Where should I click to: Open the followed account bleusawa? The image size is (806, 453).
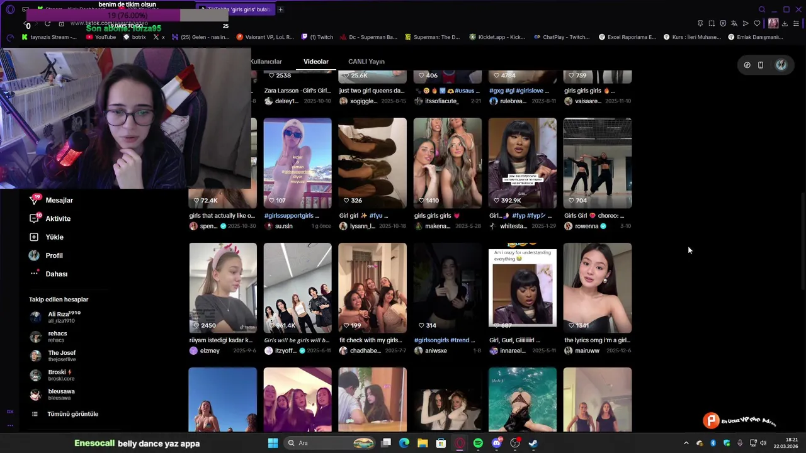coord(53,394)
